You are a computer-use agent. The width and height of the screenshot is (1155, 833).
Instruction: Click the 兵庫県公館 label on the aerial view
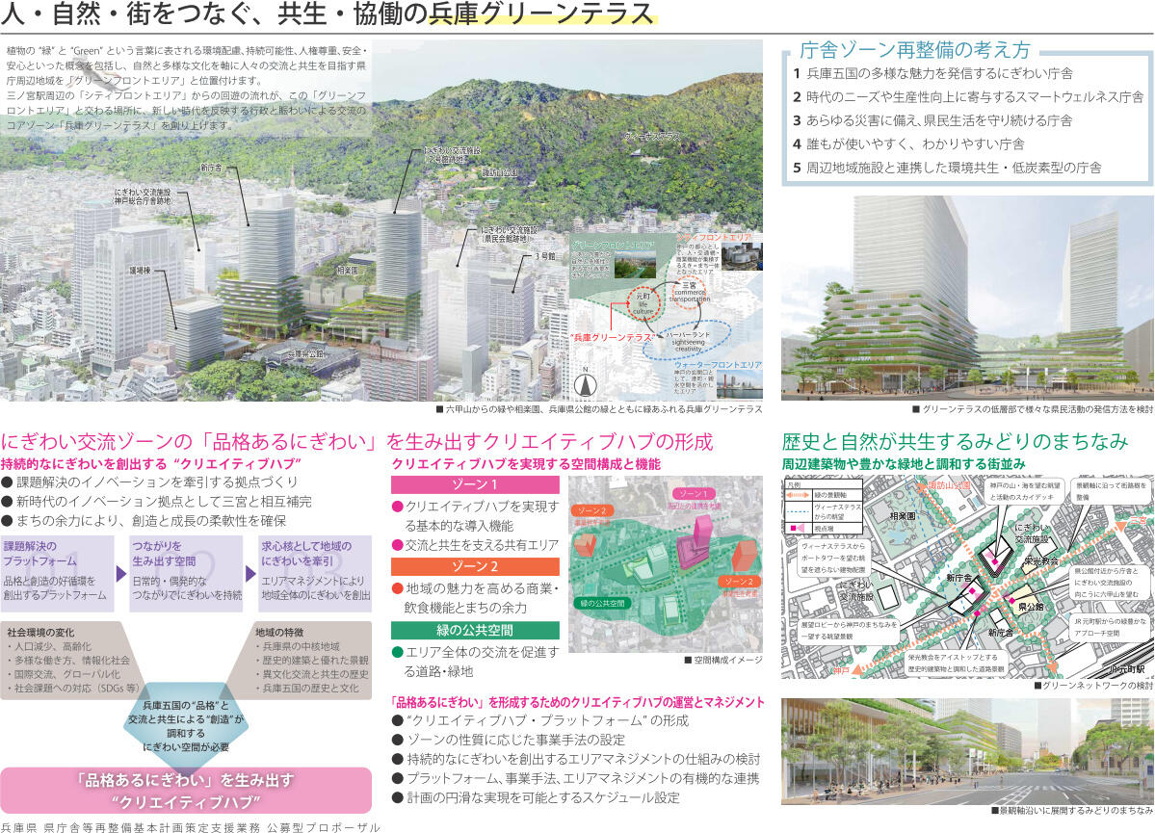point(305,354)
